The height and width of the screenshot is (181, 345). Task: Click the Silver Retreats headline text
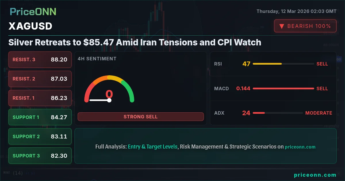(x=135, y=43)
